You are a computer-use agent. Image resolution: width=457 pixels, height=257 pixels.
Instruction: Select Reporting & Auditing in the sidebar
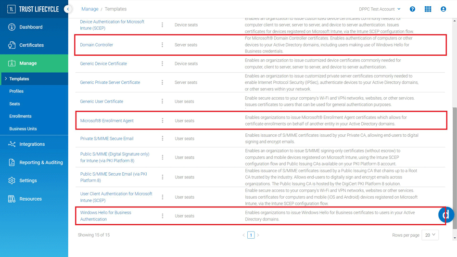[x=41, y=163]
